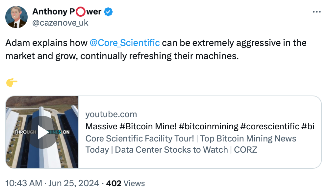329x193 pixels.
Task: Click the Anthony Power display name
Action: (x=67, y=11)
